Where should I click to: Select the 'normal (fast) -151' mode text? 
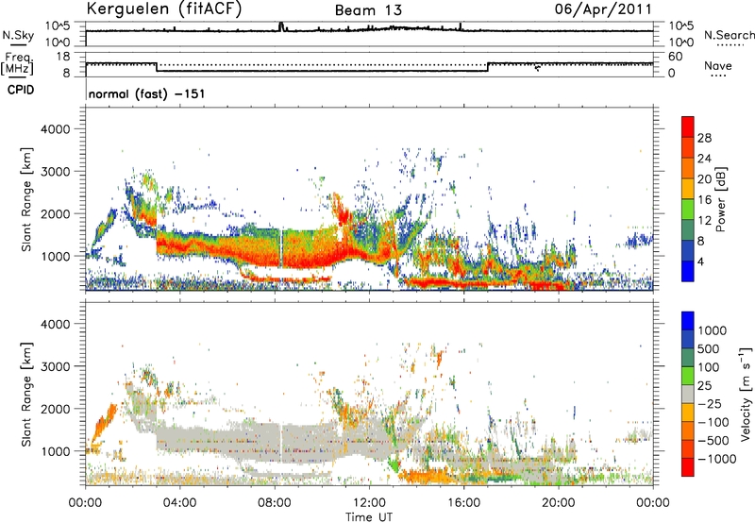147,93
